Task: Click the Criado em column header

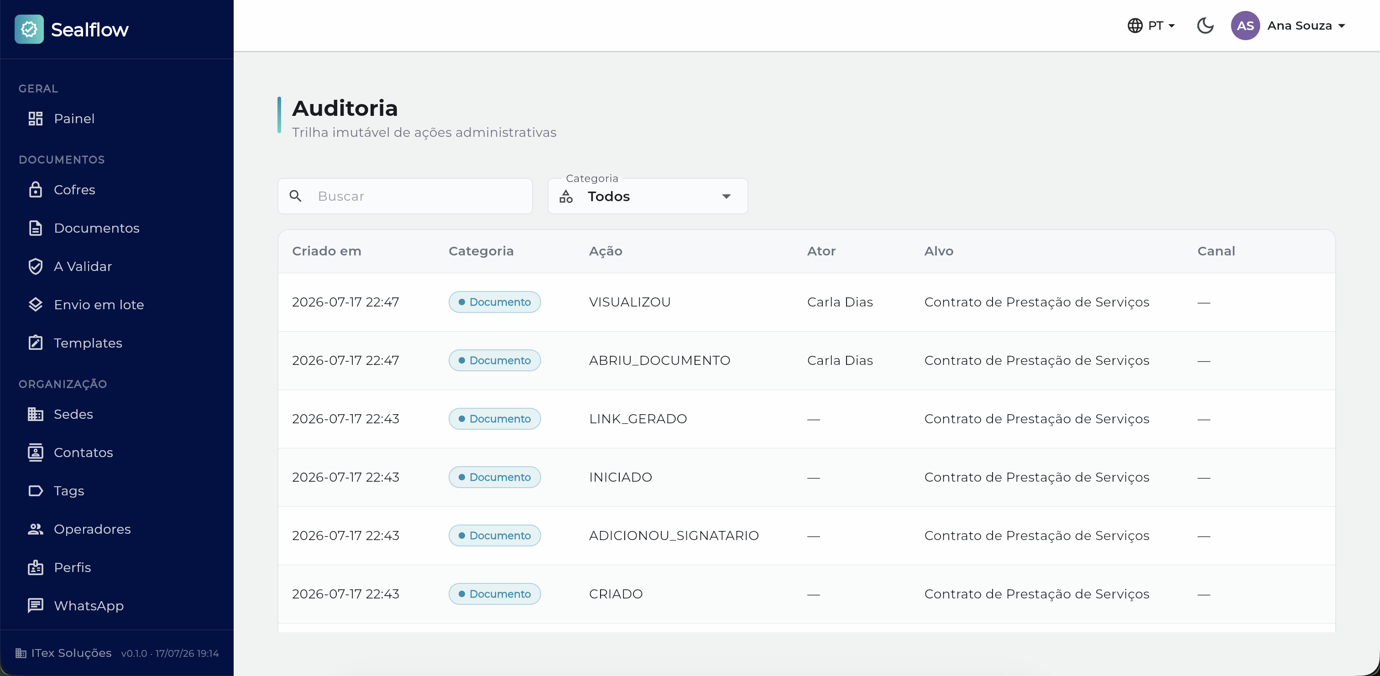Action: click(x=326, y=251)
